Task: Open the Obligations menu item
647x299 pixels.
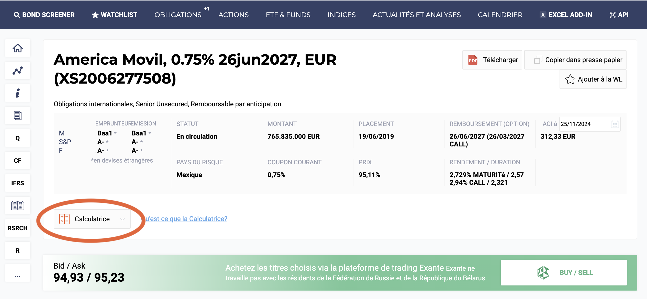Action: pos(178,15)
